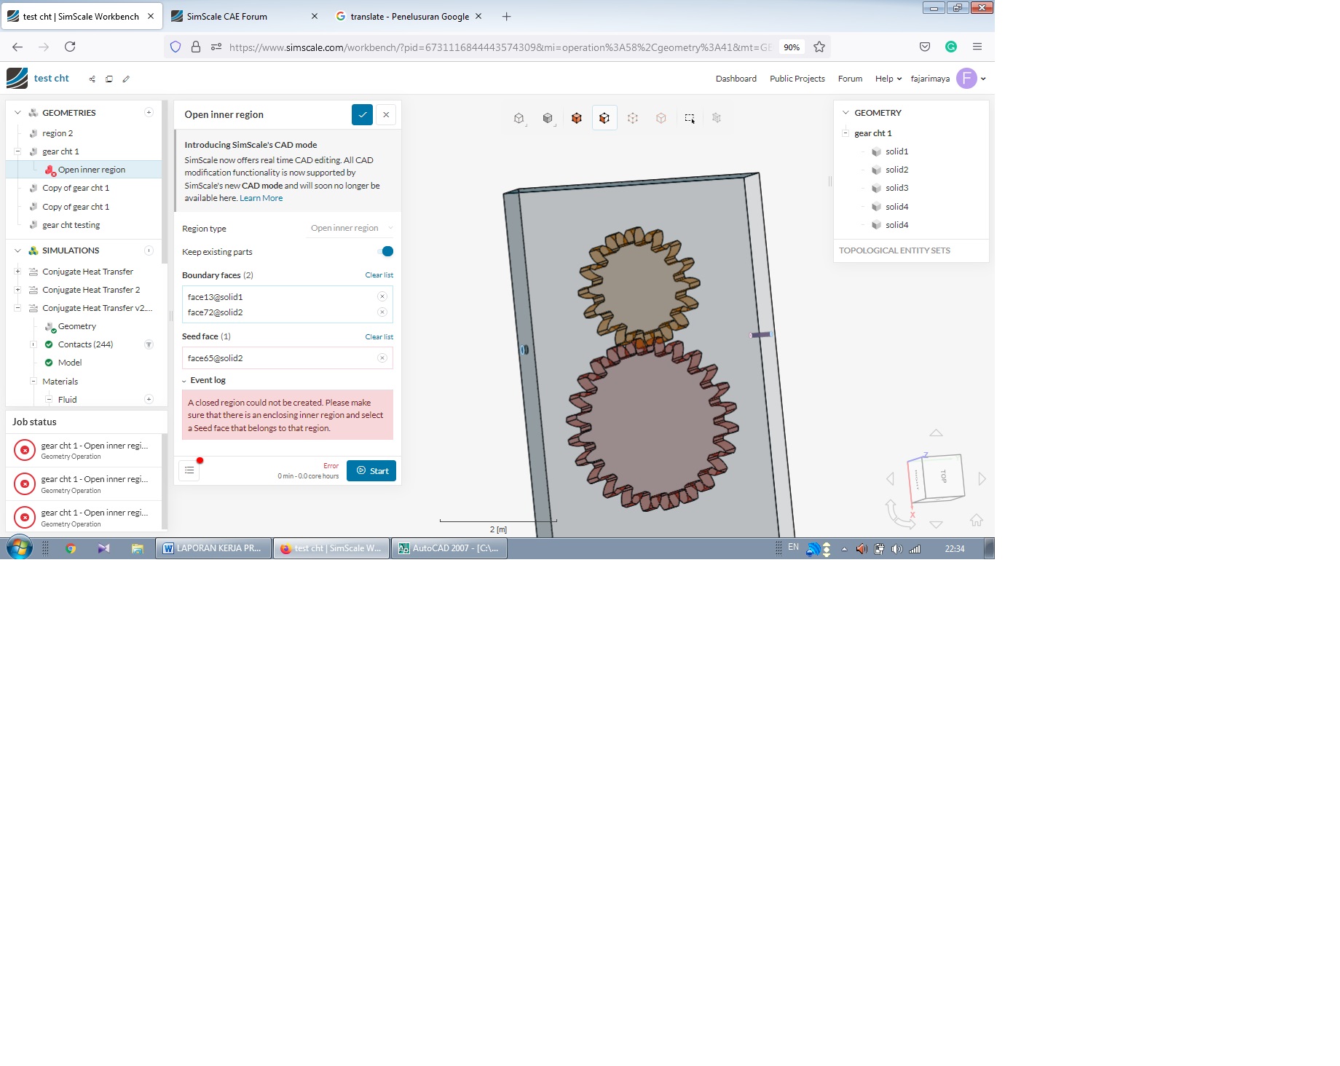Remove face13@solid1 from boundary faces
The image size is (1340, 1066).
click(x=382, y=296)
